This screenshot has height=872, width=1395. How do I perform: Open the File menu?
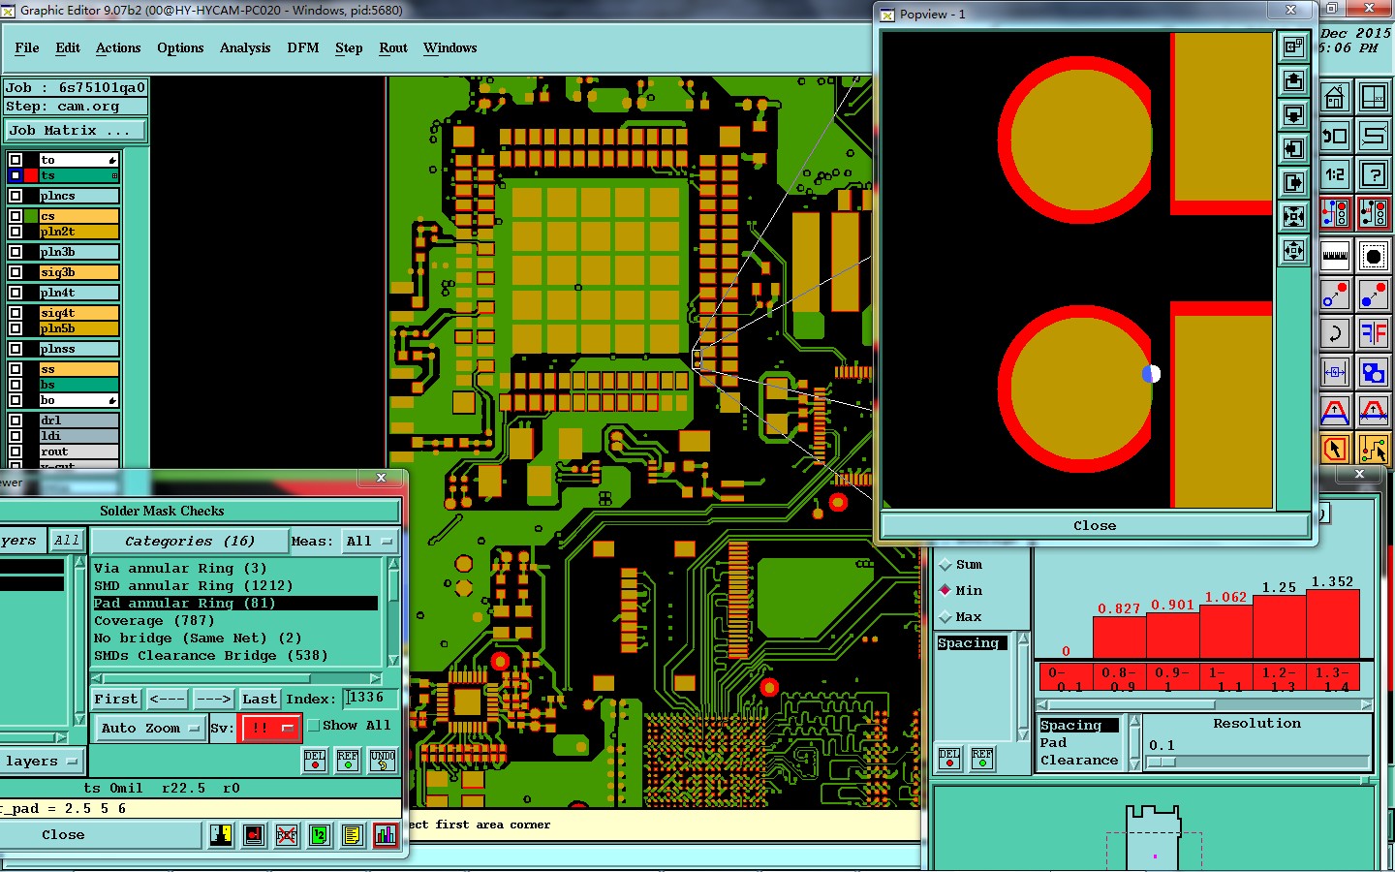[x=27, y=47]
